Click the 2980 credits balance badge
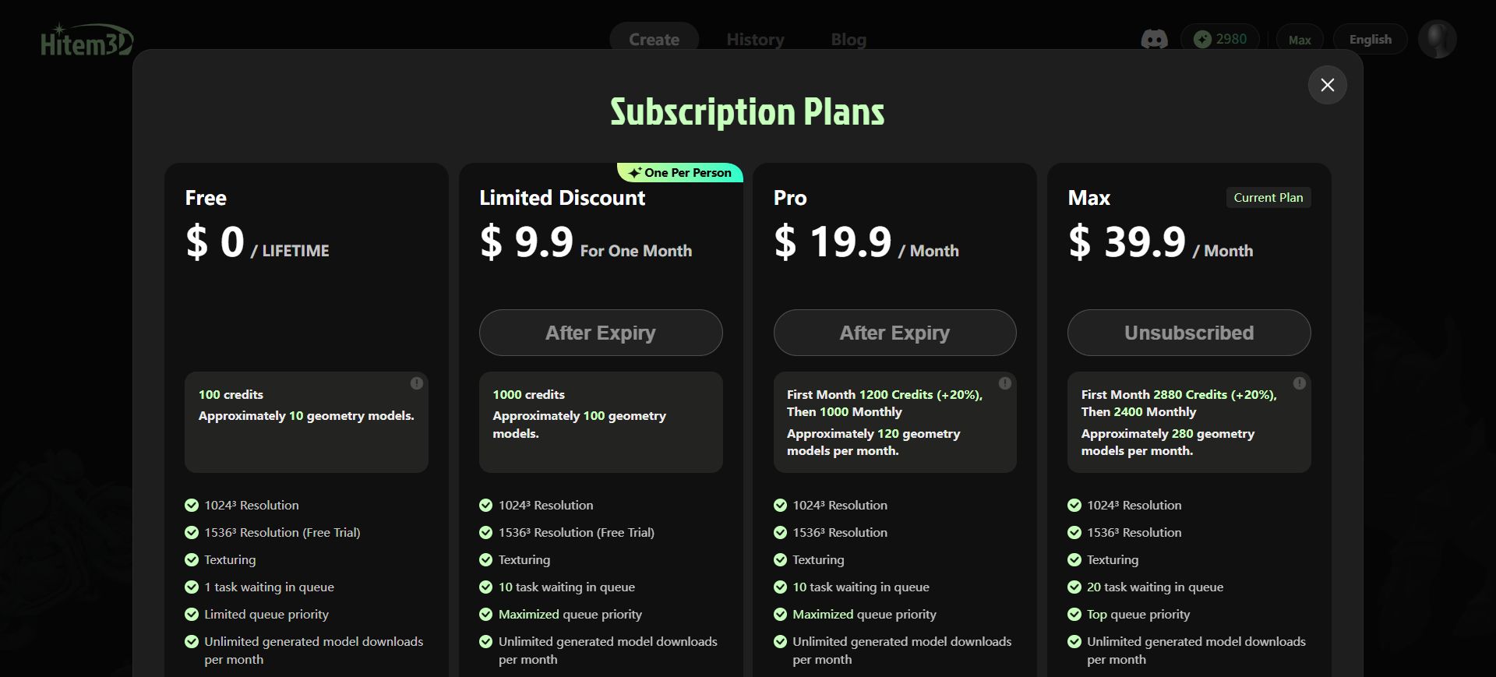The width and height of the screenshot is (1496, 677). pyautogui.click(x=1219, y=39)
